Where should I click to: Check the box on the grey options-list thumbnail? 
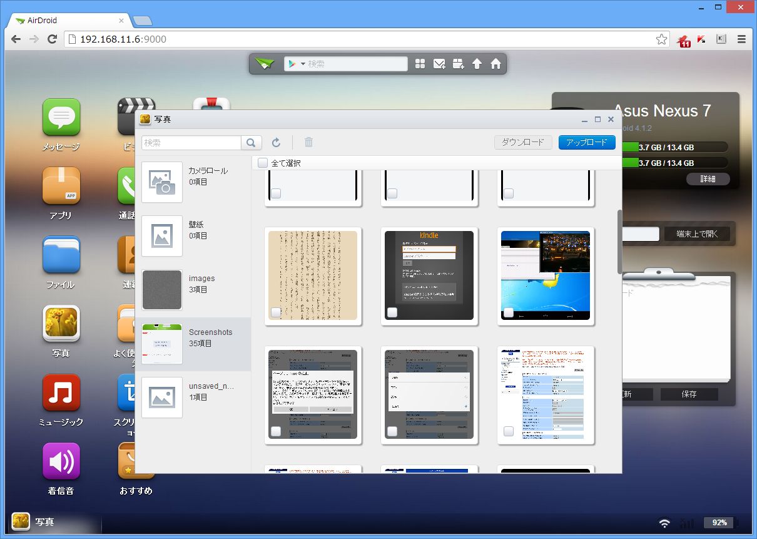392,431
